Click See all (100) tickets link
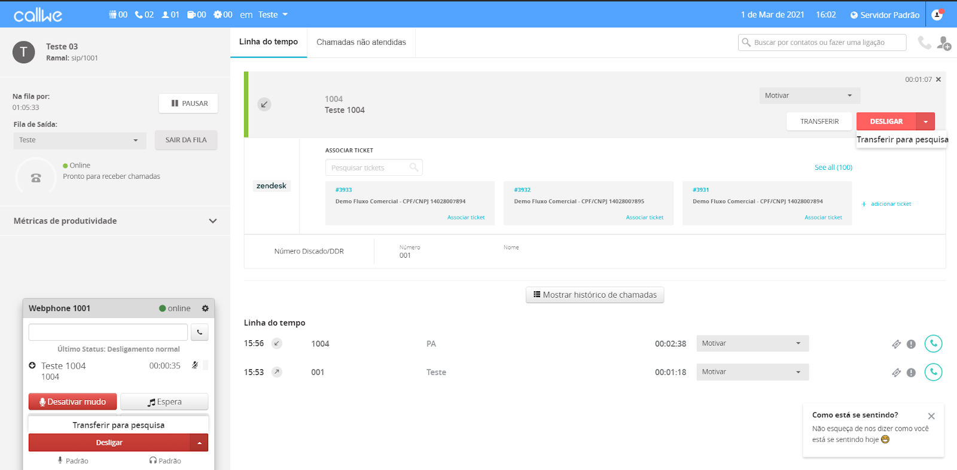 coord(833,167)
